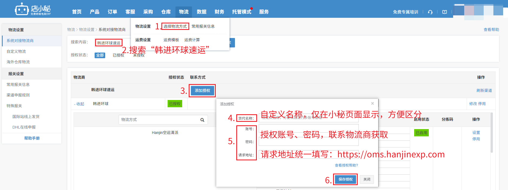Click the 韩进环球速运 provider name
508x190 pixels.
[x=103, y=90]
